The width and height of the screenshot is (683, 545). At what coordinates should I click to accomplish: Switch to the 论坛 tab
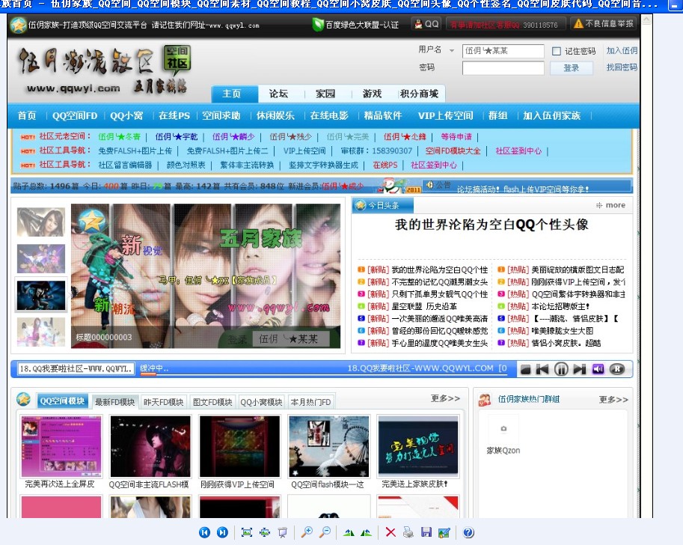(278, 94)
